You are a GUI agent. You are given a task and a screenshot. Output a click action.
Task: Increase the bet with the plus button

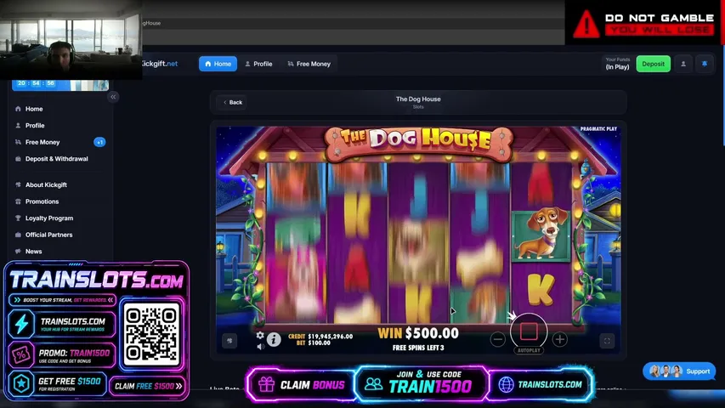tap(559, 339)
